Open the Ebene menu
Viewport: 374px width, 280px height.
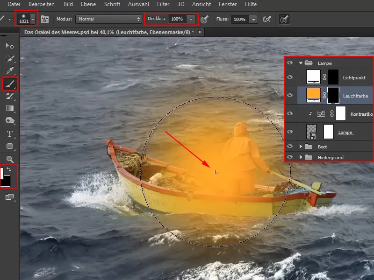point(88,4)
